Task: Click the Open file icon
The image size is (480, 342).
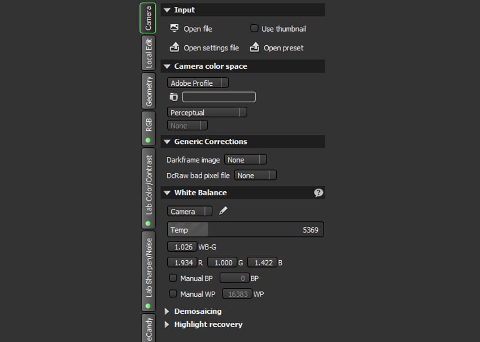Action: pyautogui.click(x=174, y=28)
